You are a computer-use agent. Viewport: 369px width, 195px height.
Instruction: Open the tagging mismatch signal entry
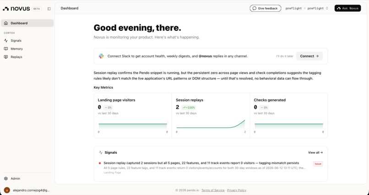click(x=211, y=168)
